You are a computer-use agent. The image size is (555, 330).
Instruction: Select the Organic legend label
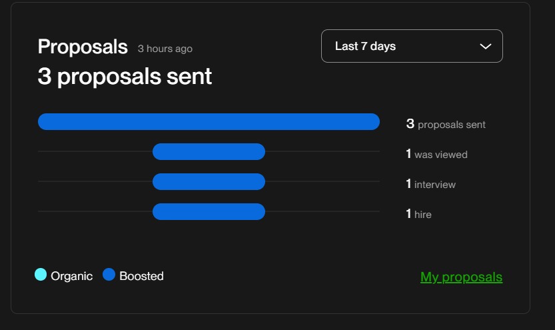pyautogui.click(x=71, y=276)
